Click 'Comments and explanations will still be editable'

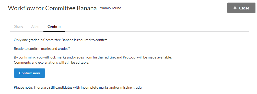pyautogui.click(x=51, y=62)
